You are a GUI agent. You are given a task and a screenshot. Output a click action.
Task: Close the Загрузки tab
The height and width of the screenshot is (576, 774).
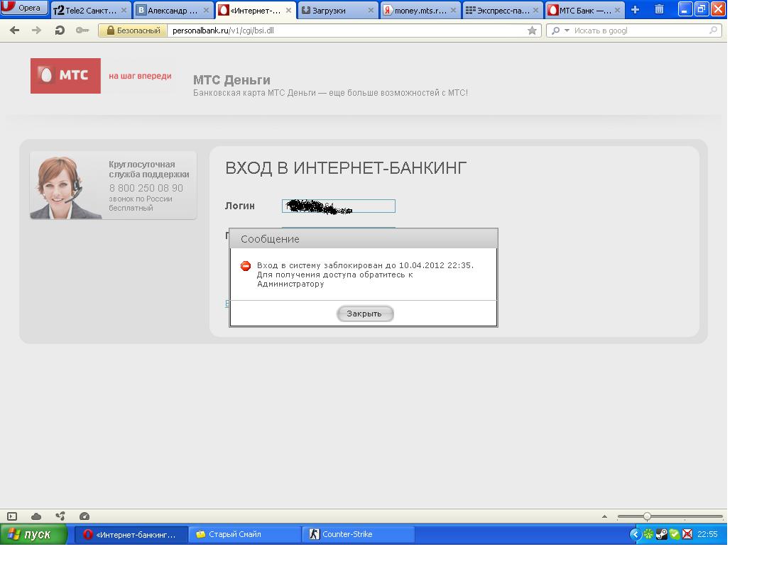[x=371, y=11]
